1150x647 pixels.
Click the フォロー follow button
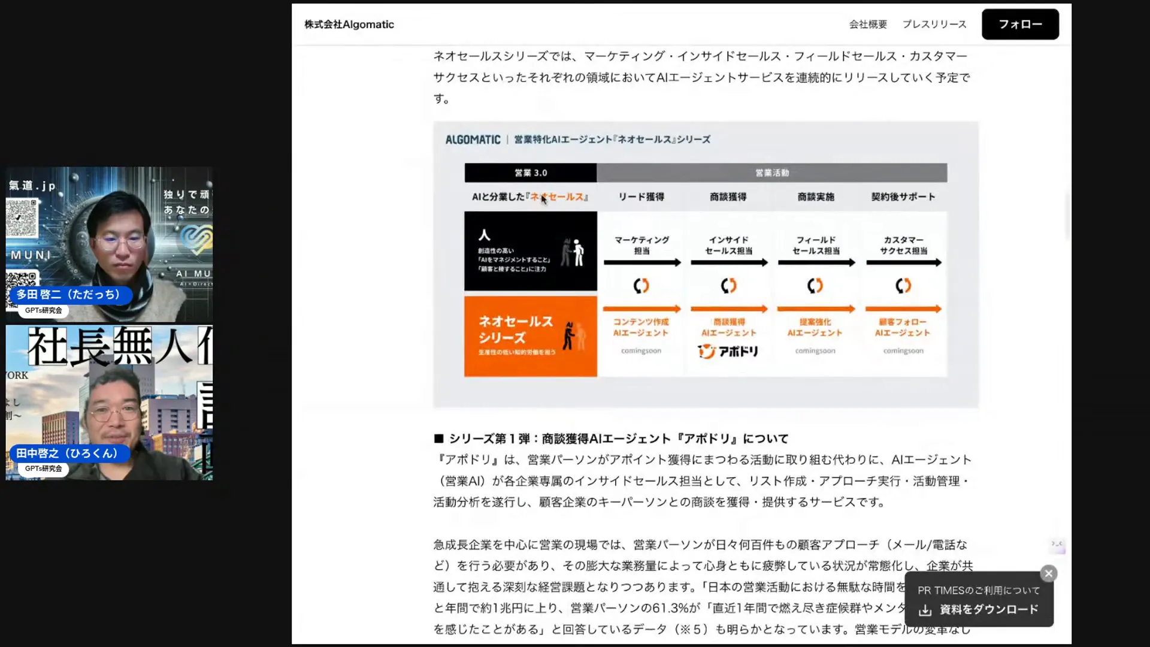pos(1020,25)
